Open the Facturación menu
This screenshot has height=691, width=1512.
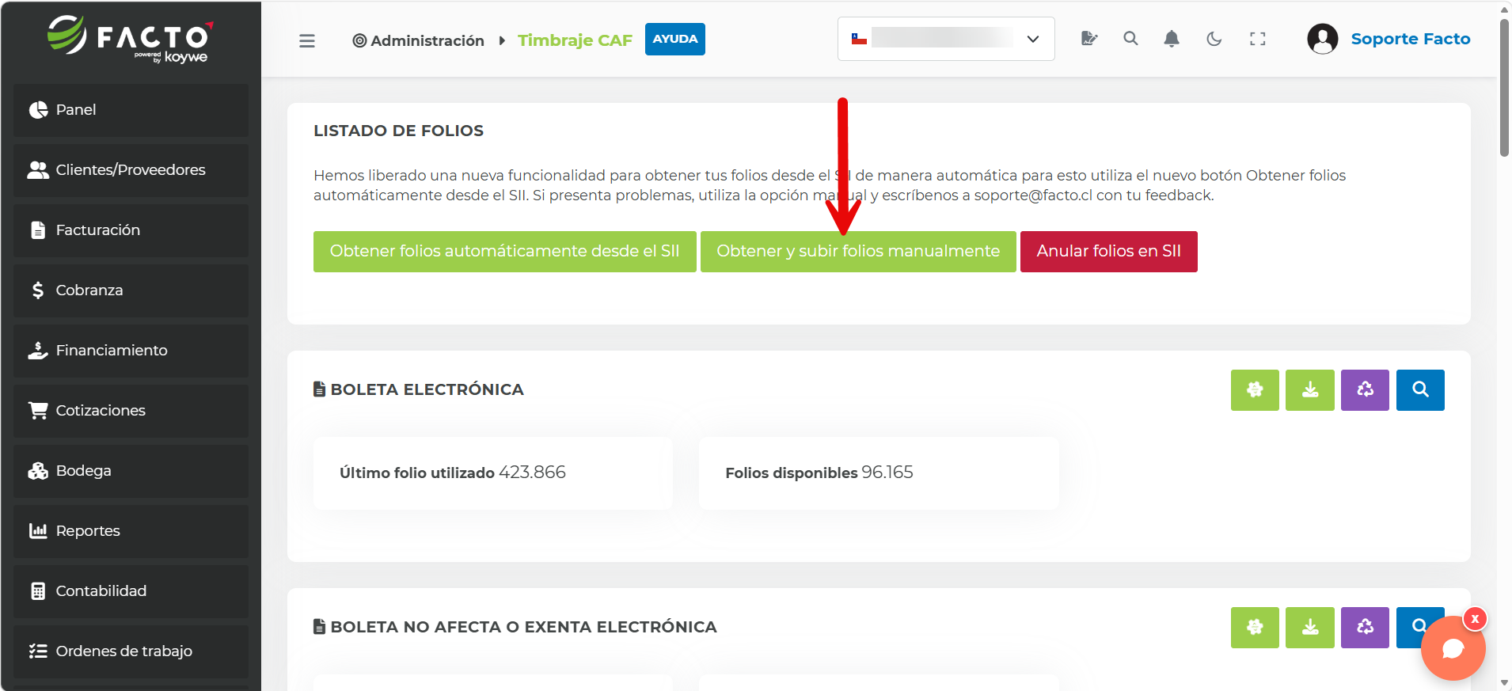click(131, 230)
